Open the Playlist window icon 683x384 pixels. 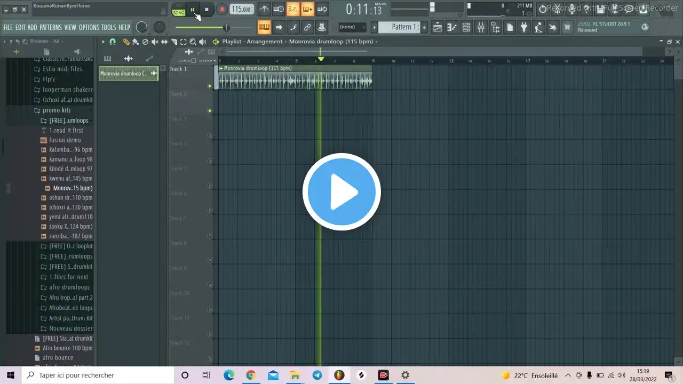[438, 28]
